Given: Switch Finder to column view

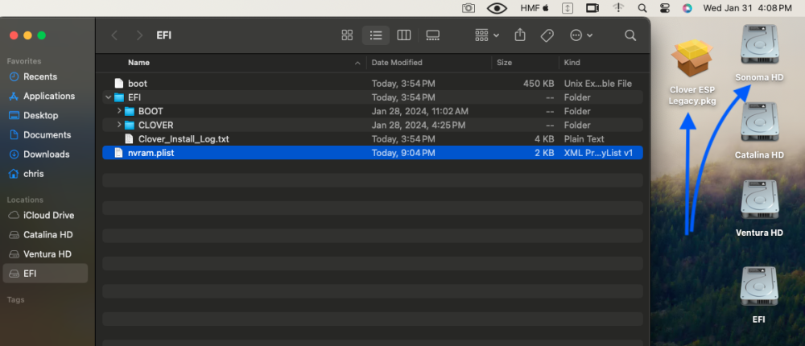Looking at the screenshot, I should (x=404, y=35).
